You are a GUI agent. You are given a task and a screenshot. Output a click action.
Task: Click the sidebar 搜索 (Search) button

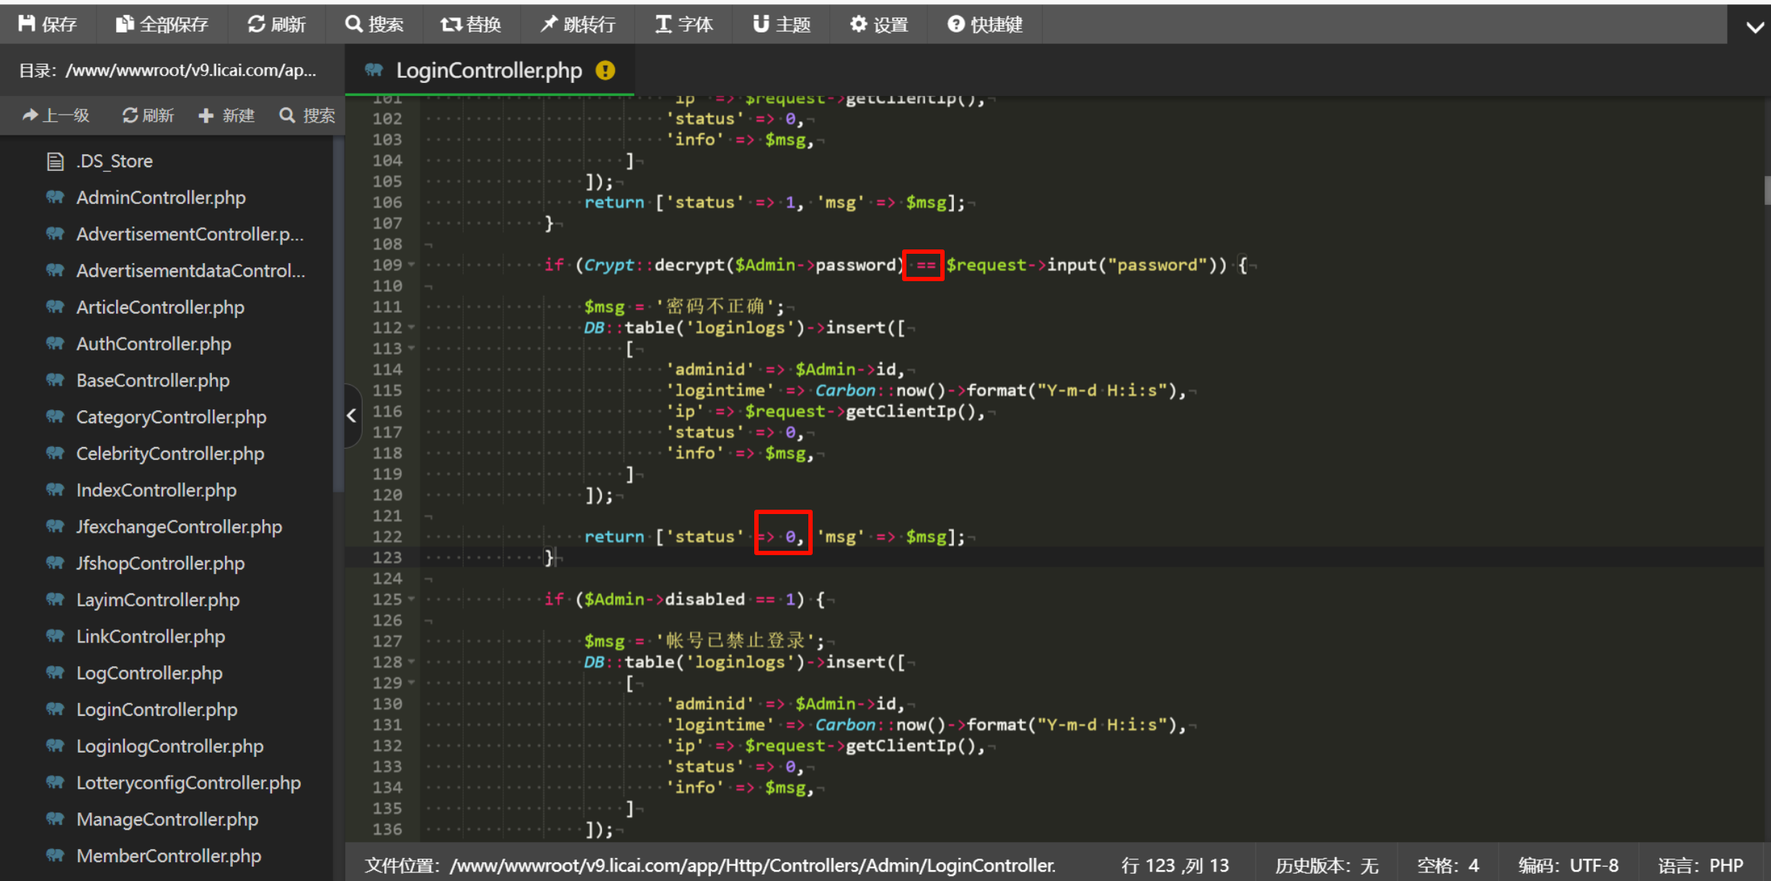[307, 115]
